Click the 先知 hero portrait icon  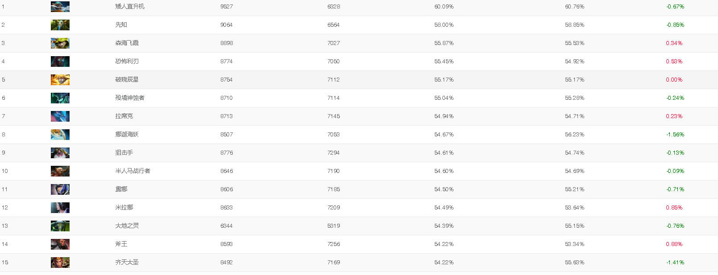60,25
